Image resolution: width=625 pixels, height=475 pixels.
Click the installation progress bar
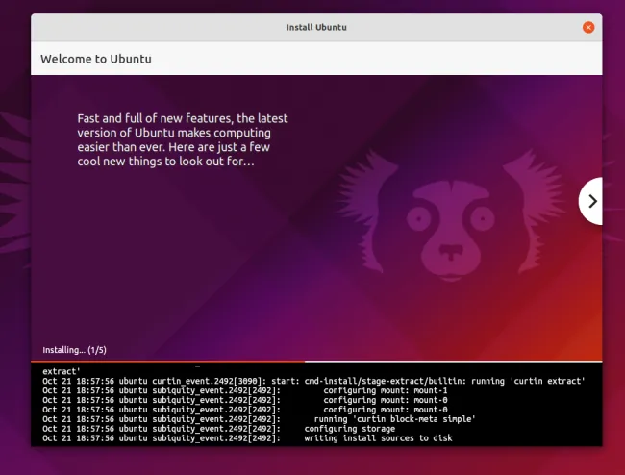(x=316, y=362)
